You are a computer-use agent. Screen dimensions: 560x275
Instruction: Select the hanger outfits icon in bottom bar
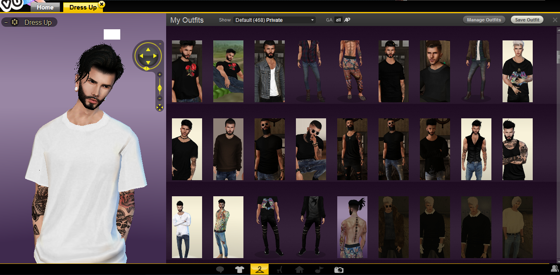(260, 270)
